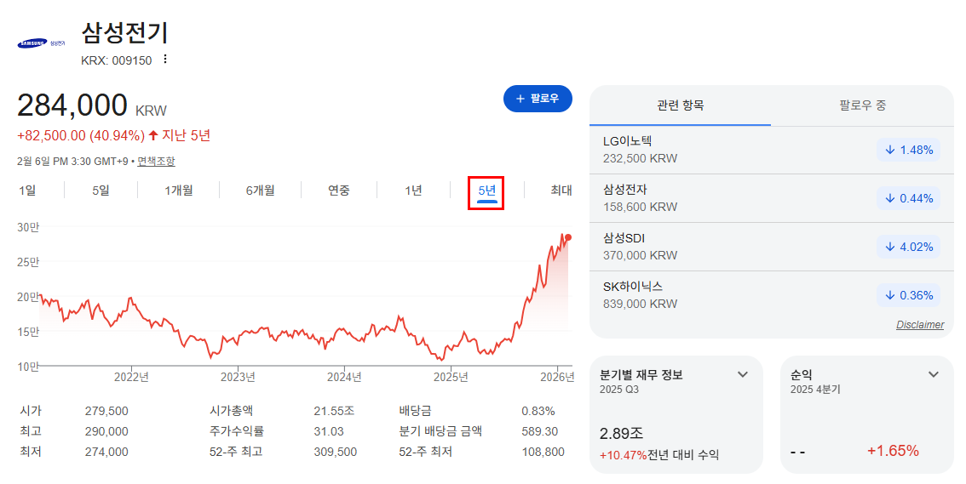
Task: Click the 30만 y-axis label
Action: coord(28,227)
